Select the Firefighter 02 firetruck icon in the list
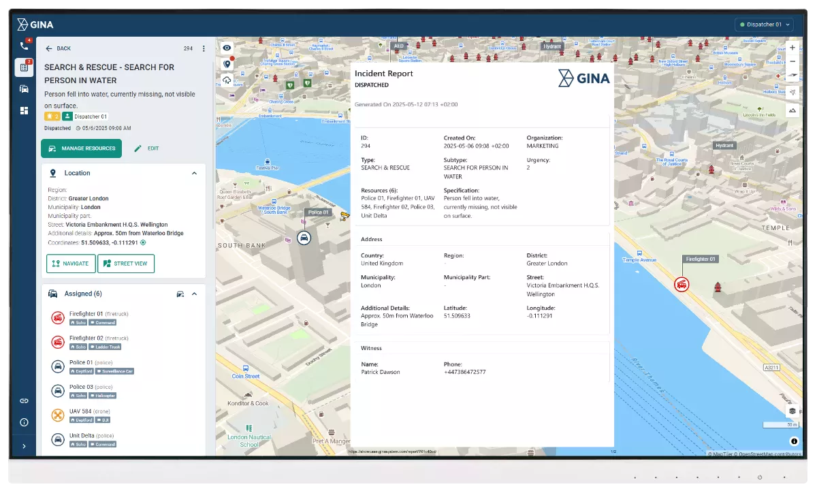This screenshot has width=817, height=489. coord(58,342)
